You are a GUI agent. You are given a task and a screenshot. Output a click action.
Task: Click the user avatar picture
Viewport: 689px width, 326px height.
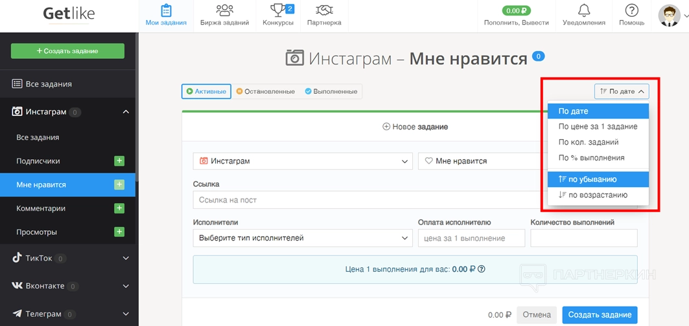point(669,16)
